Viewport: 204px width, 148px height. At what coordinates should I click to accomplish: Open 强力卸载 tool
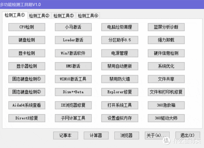point(166,40)
